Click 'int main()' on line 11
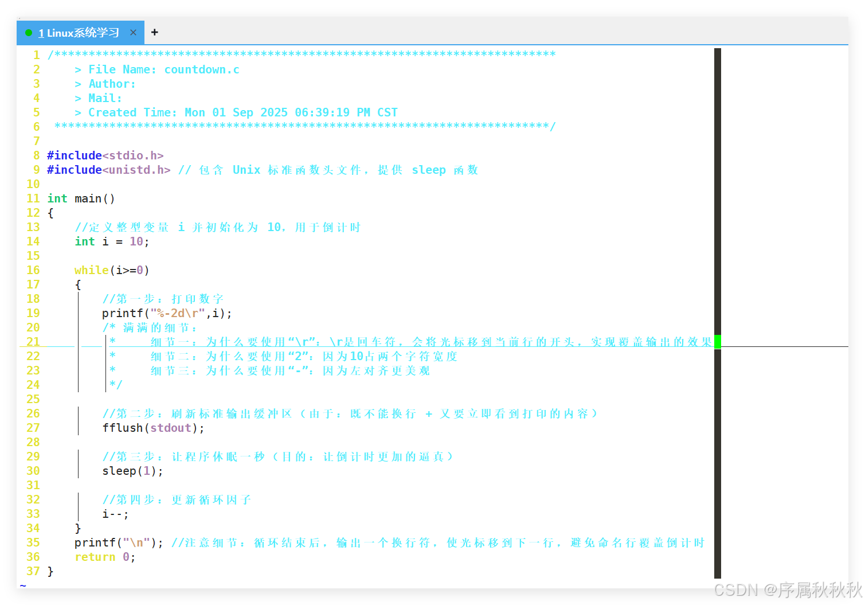865x605 pixels. click(81, 198)
